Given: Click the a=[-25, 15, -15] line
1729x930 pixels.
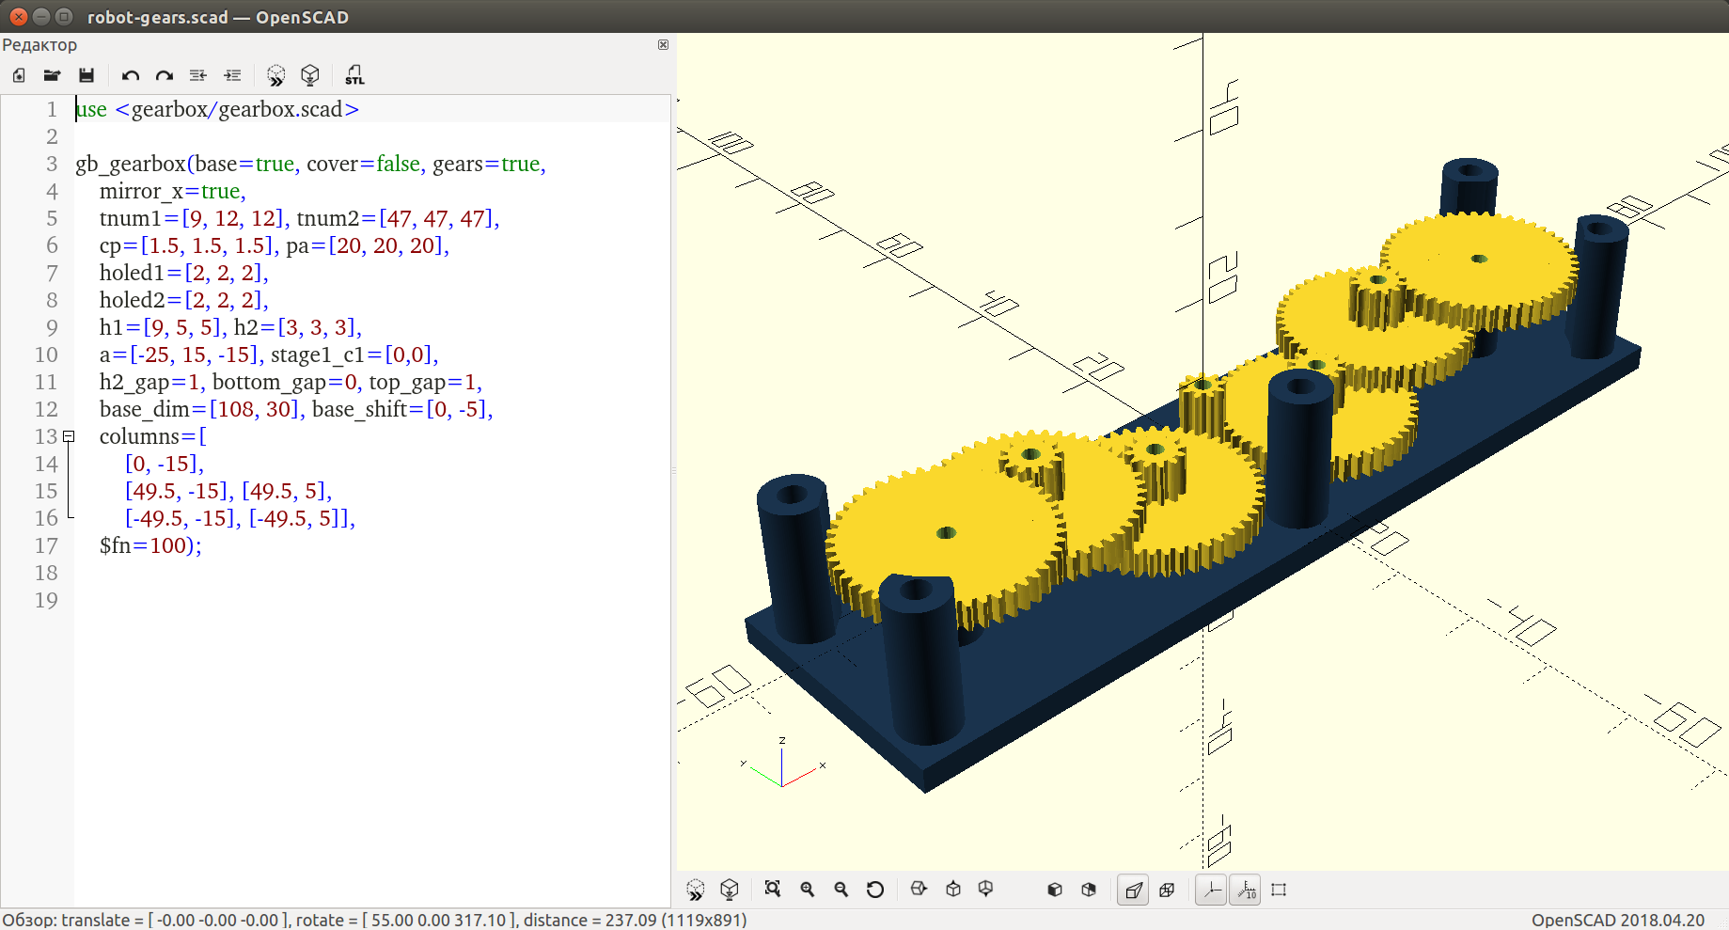Looking at the screenshot, I should (269, 355).
